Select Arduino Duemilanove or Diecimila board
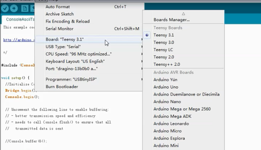Viewport: 261px width, 150px height. click(183, 94)
